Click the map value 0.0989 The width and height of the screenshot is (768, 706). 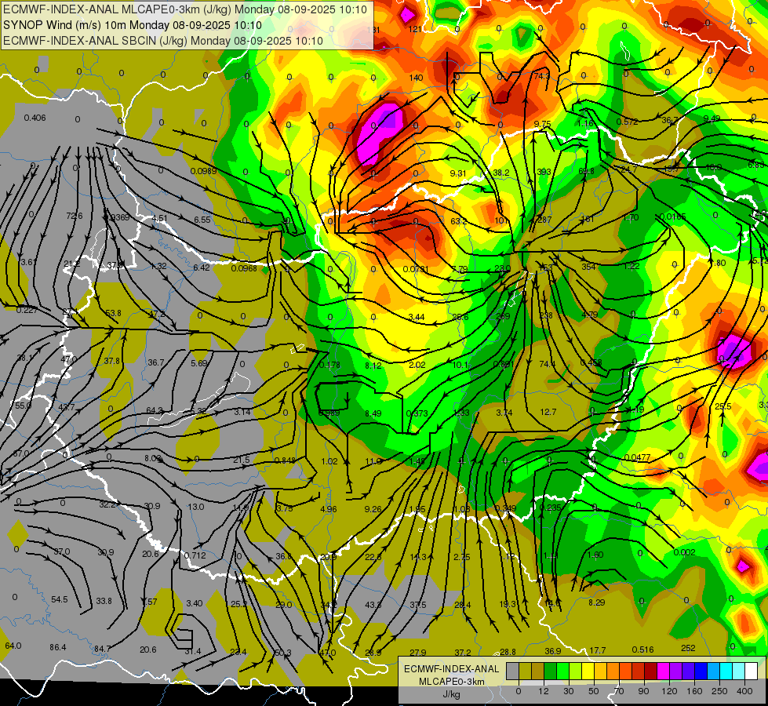(204, 170)
